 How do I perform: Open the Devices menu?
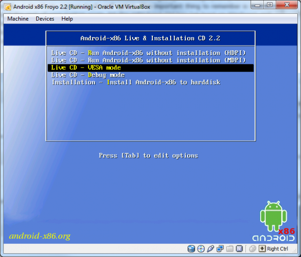45,19
